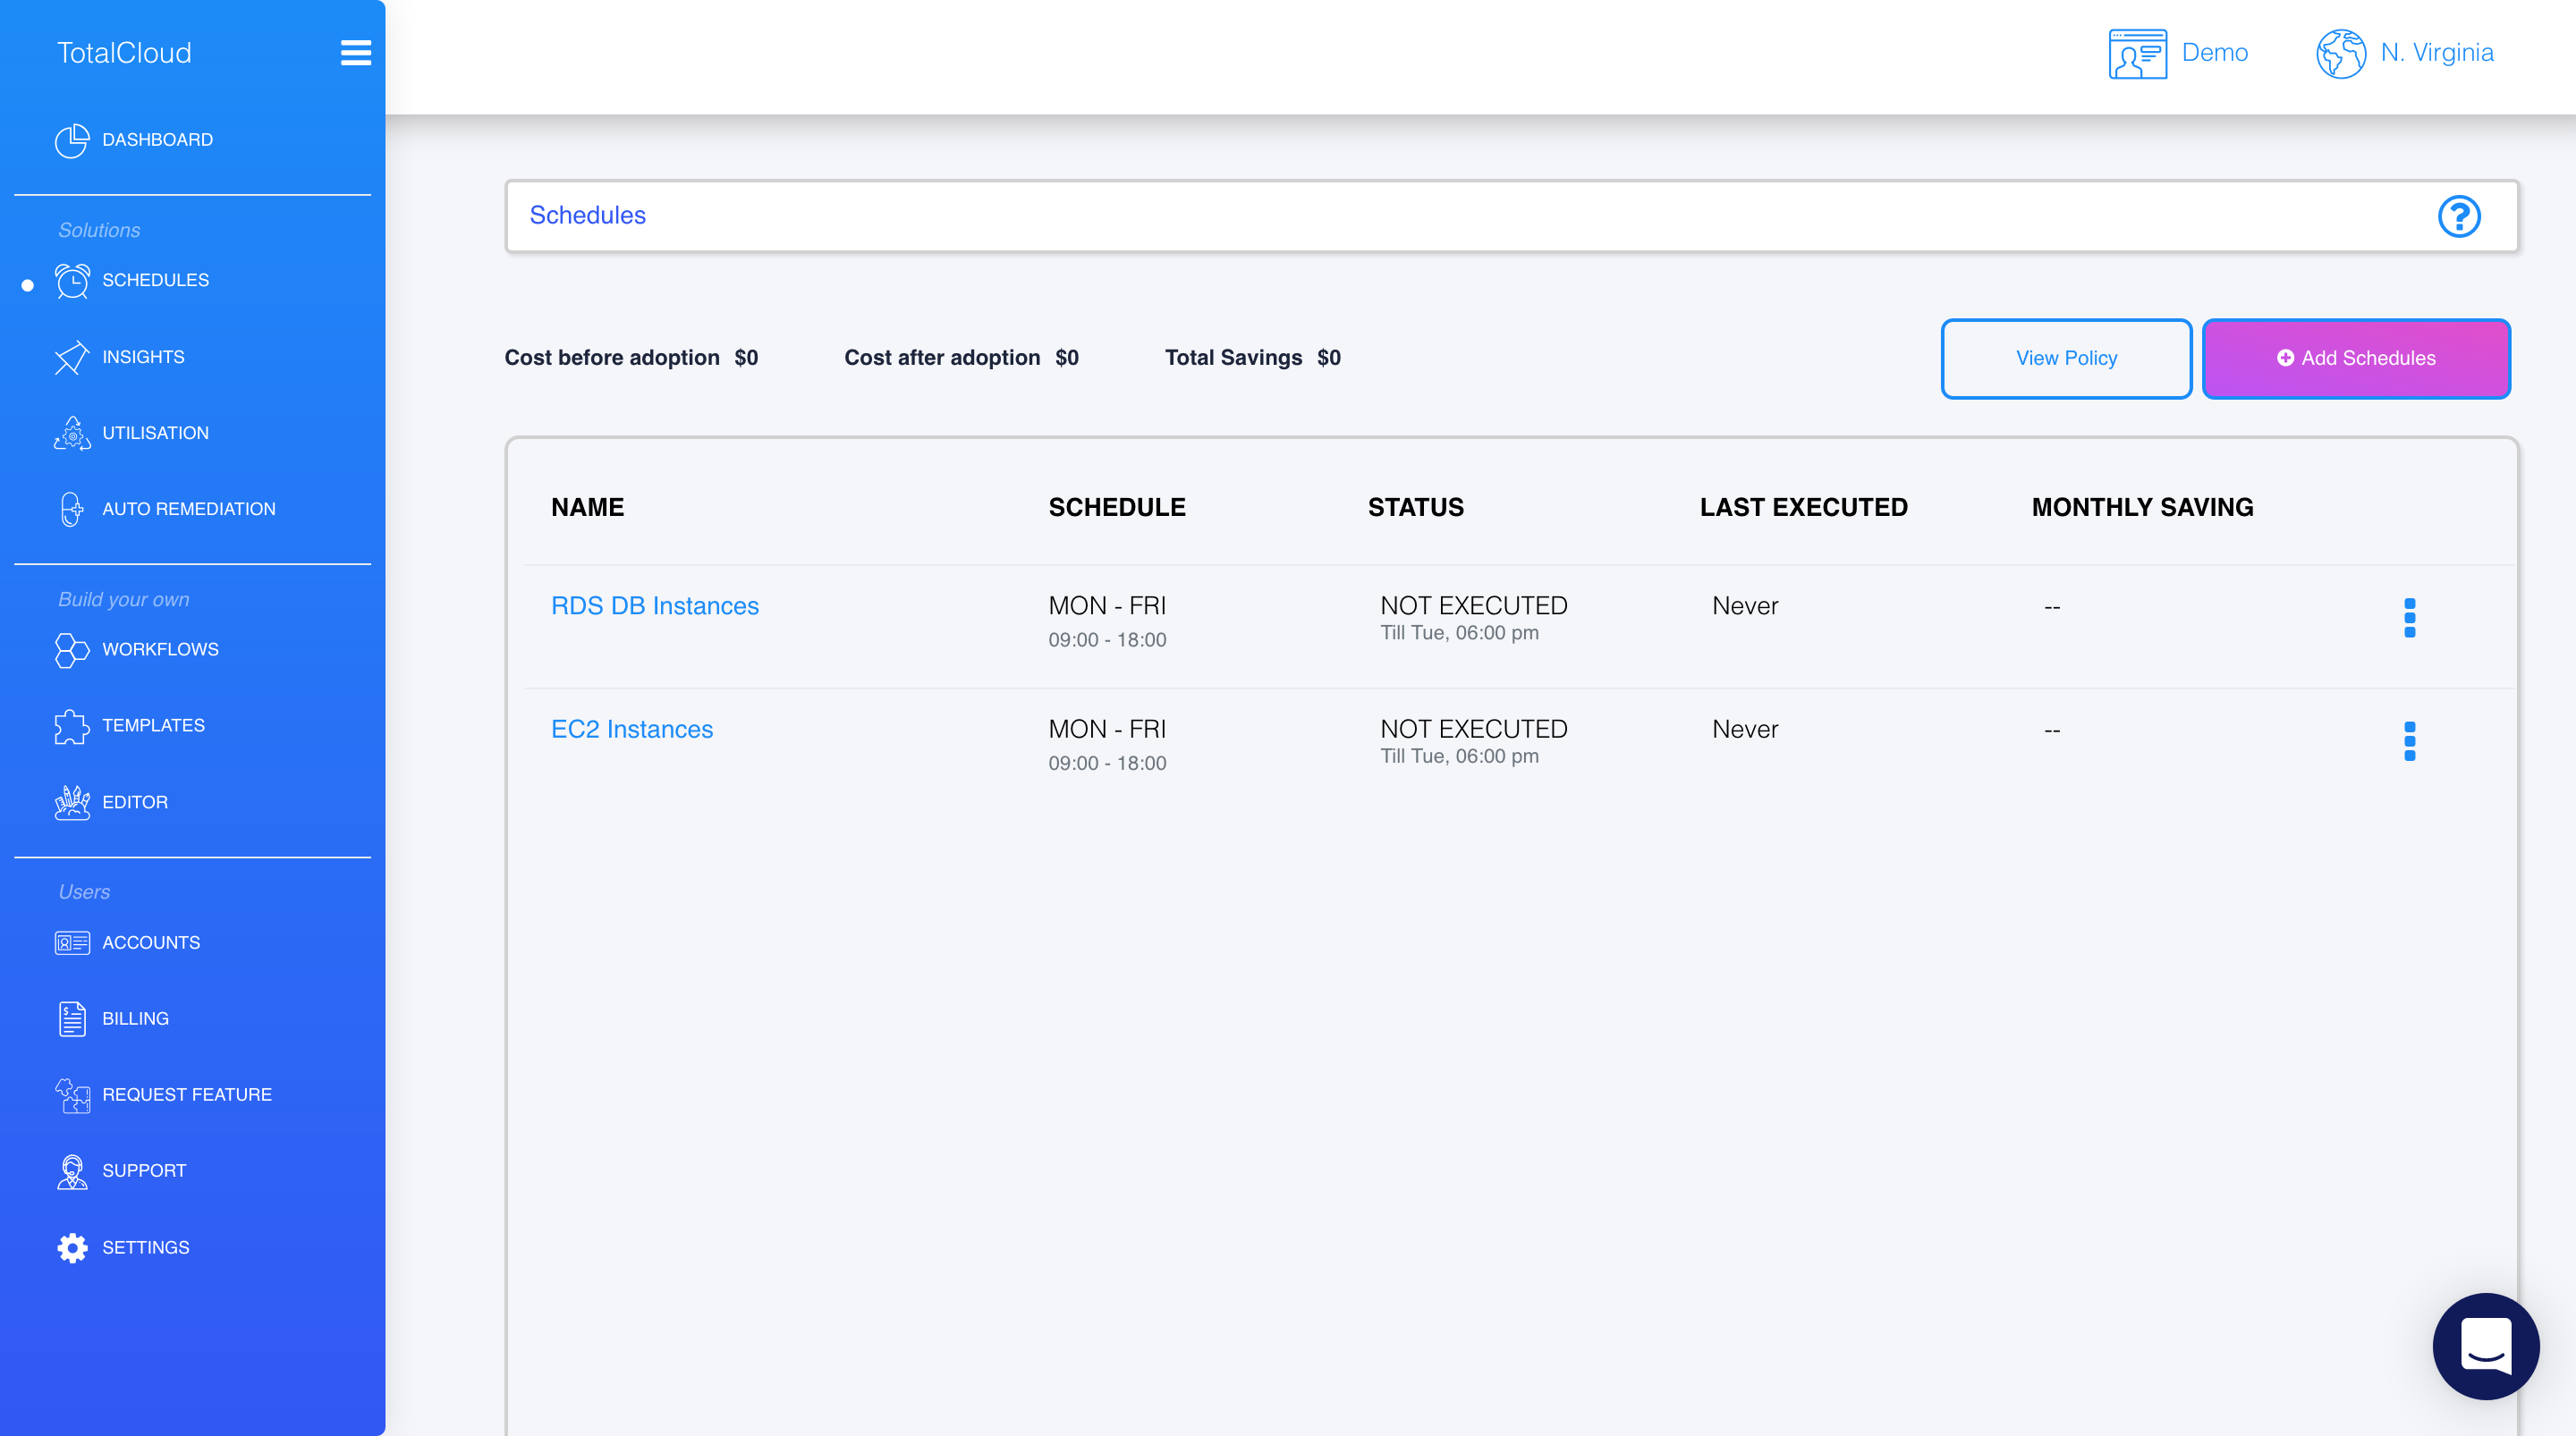Viewport: 2576px width, 1436px height.
Task: Open the Request Feature menu item
Action: pos(186,1095)
